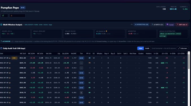Image resolution: width=191 pixels, height=106 pixels.
Task: Sort by the MC Δ24h column header
Action: pos(32,54)
